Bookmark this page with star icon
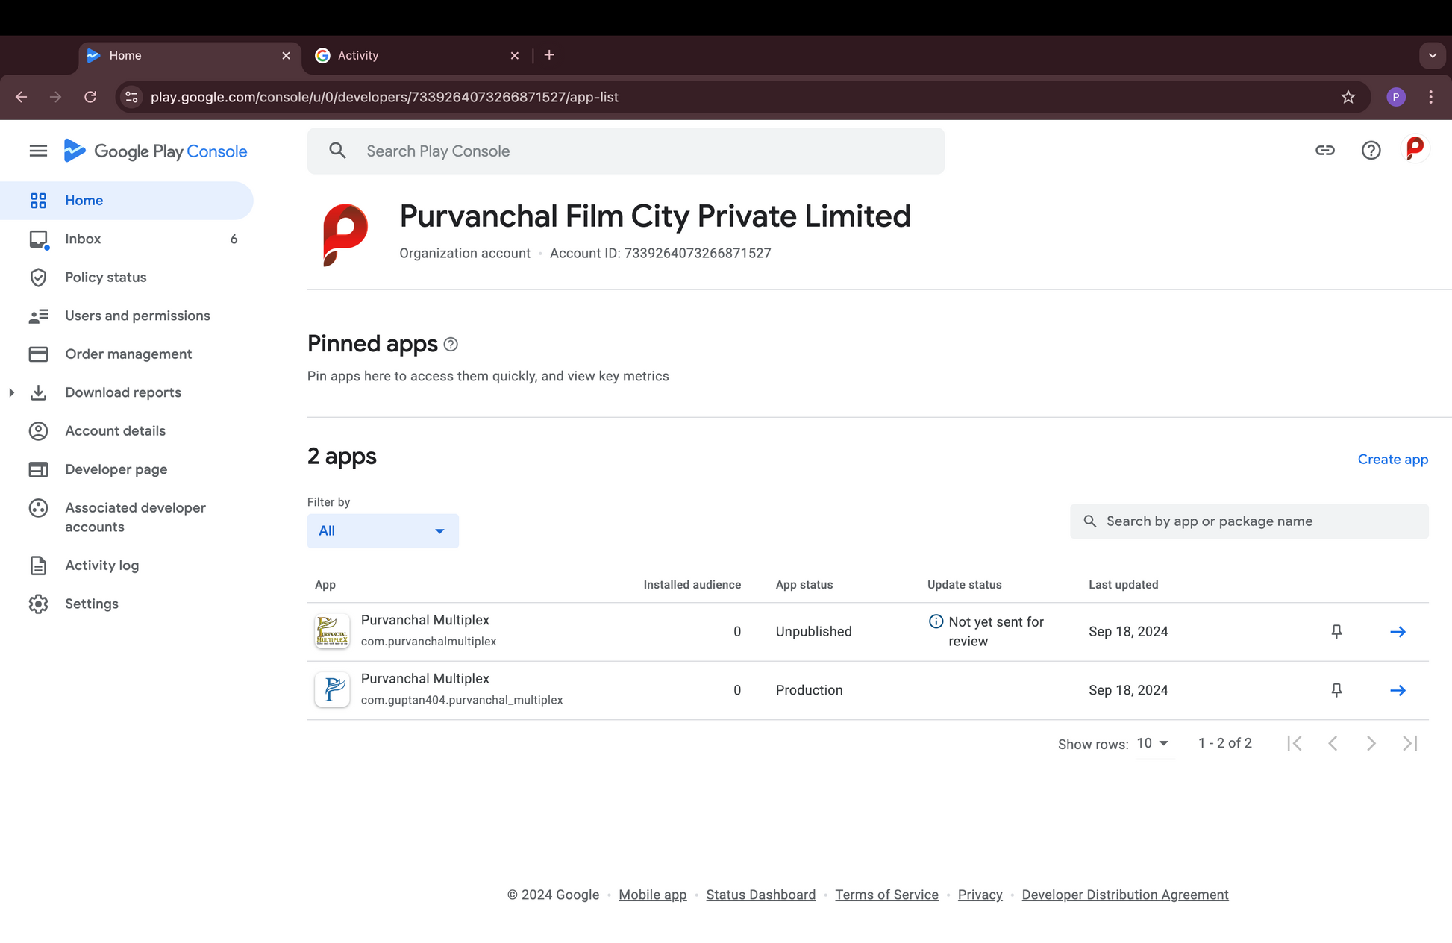This screenshot has width=1452, height=943. pyautogui.click(x=1348, y=97)
